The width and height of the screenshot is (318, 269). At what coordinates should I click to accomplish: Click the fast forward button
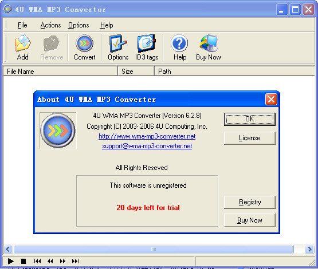[x=62, y=261]
